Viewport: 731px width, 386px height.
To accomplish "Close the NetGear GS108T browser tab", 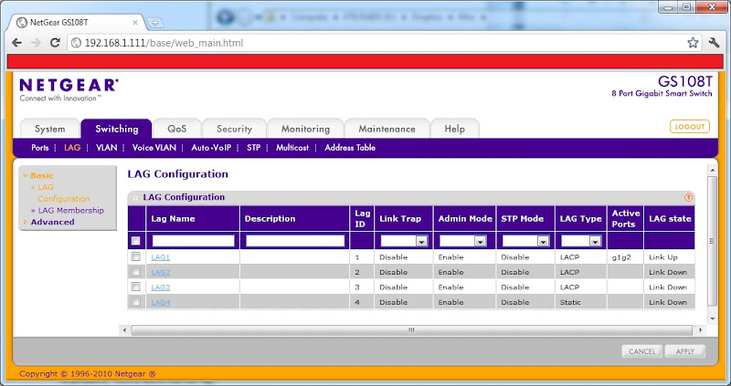I will coord(135,22).
